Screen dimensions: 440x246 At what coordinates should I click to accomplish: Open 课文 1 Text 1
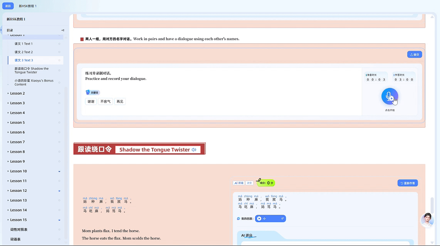(24, 44)
